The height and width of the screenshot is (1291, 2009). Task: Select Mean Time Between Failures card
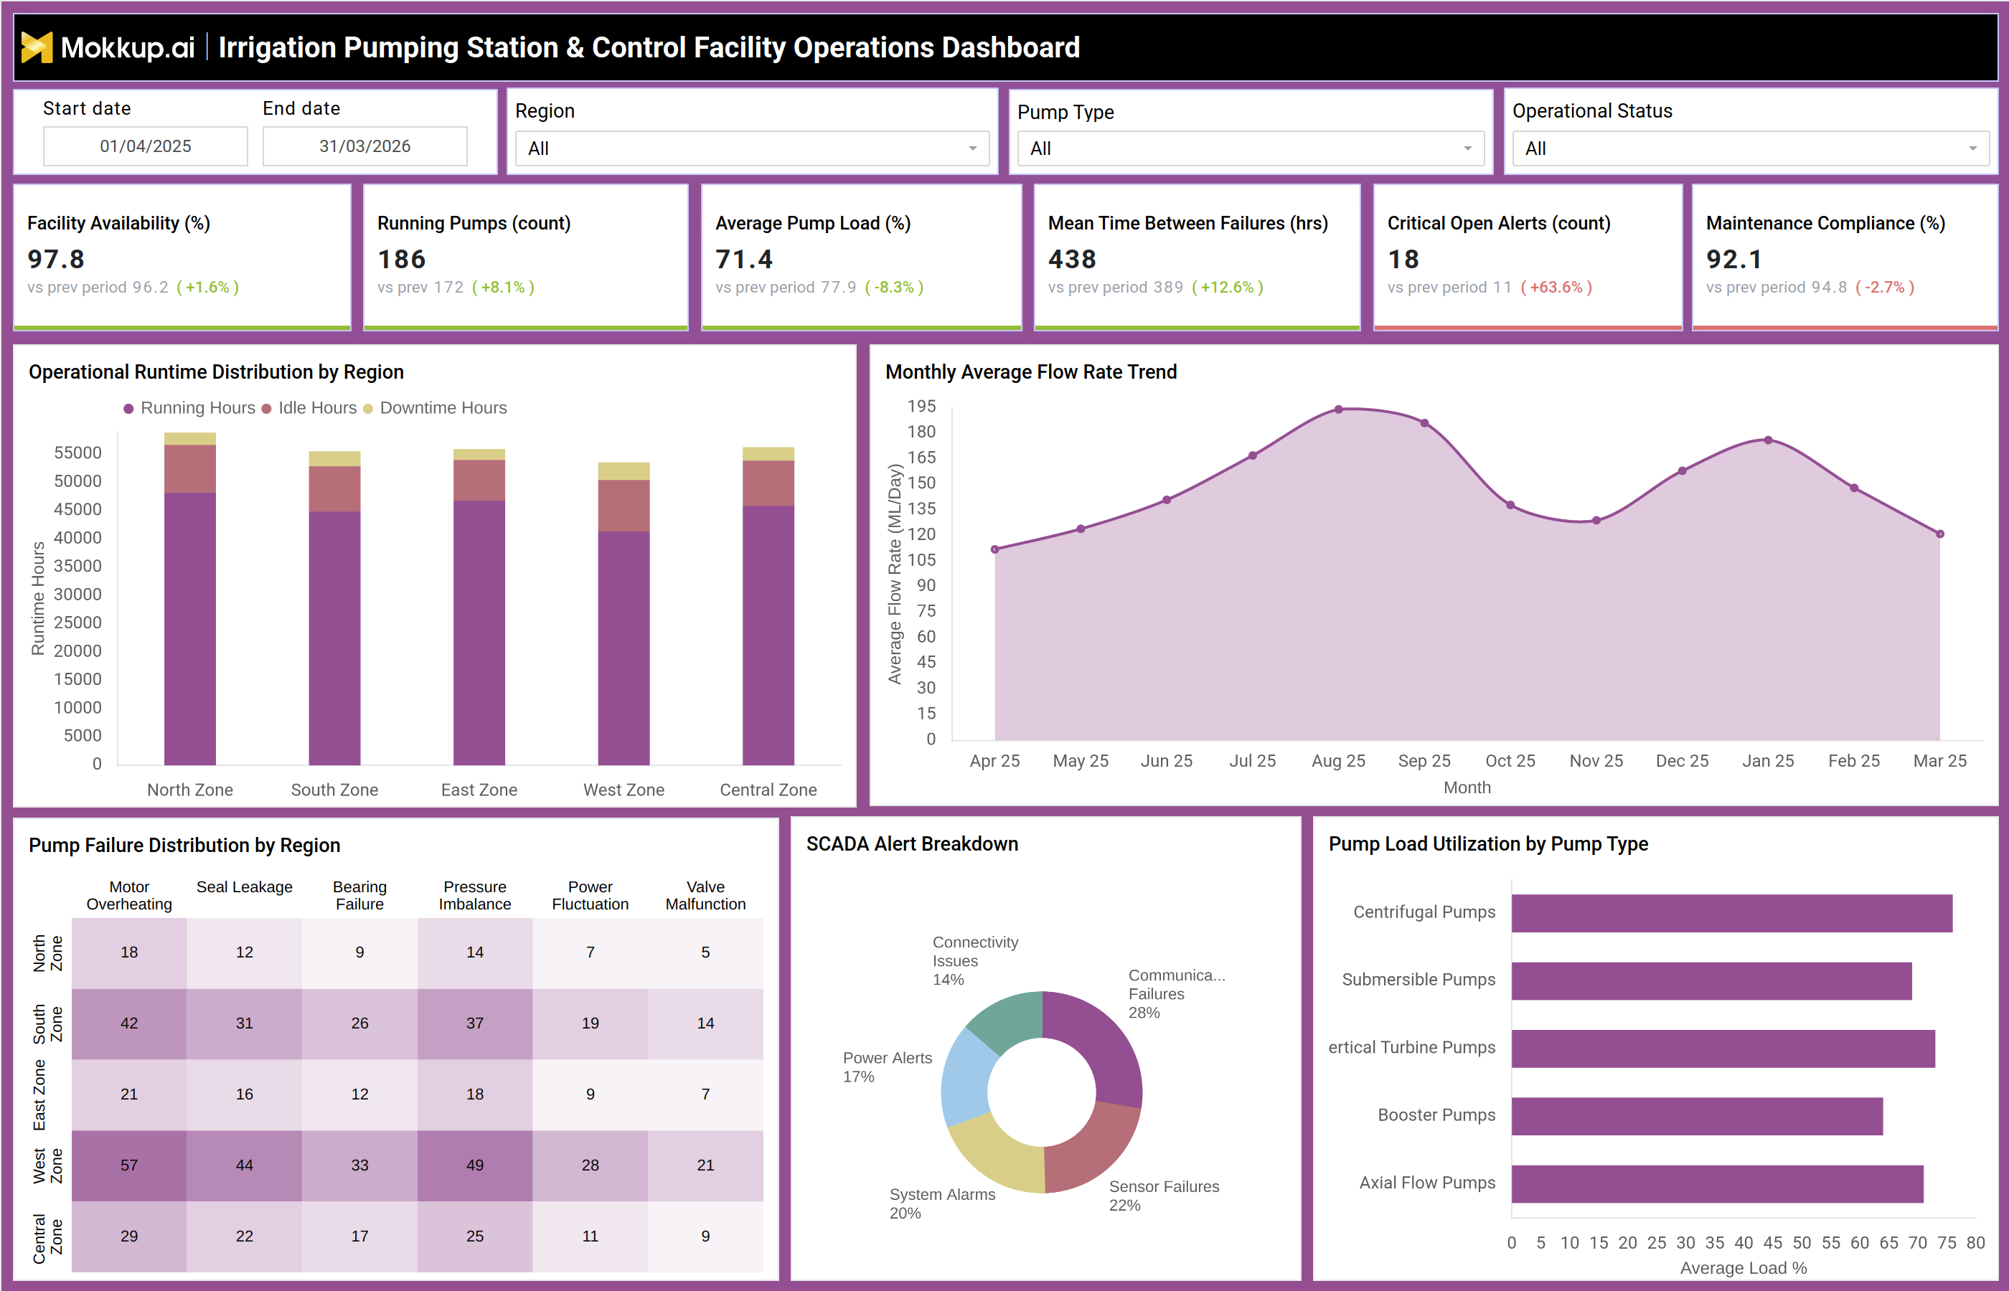pos(1197,257)
